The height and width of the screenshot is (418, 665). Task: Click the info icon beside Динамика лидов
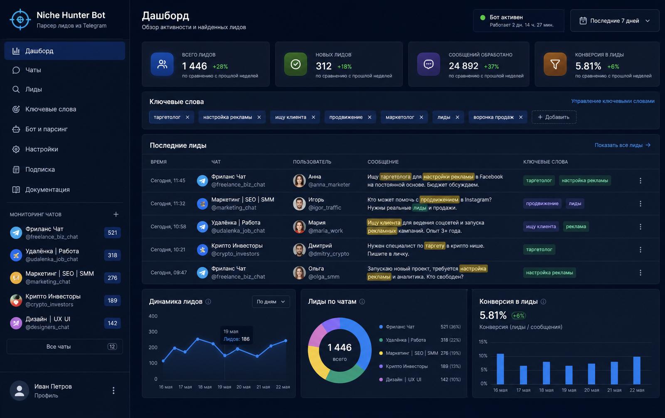pos(208,302)
